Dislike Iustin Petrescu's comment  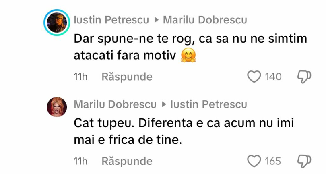(x=304, y=77)
